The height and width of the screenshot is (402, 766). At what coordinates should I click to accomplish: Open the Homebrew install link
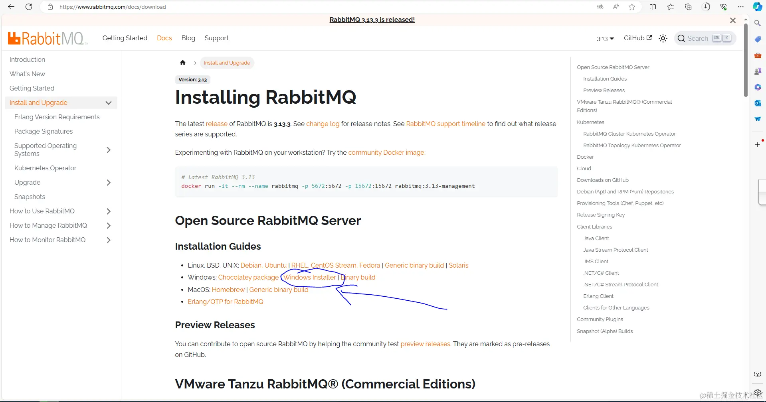pyautogui.click(x=228, y=290)
